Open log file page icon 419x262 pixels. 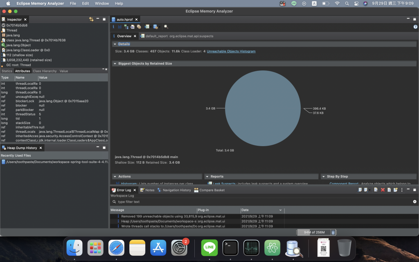coord(389,190)
